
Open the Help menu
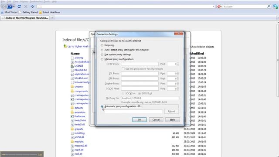pyautogui.click(x=54, y=1)
